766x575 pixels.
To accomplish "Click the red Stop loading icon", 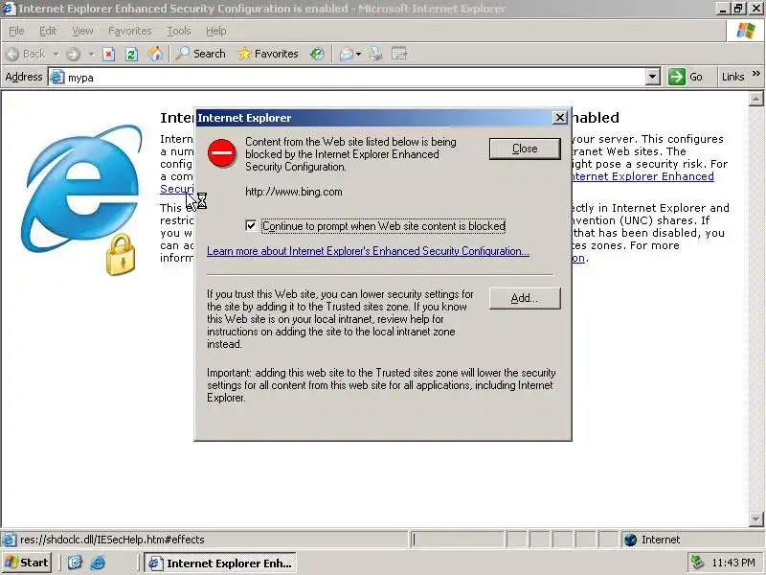I will (x=108, y=54).
